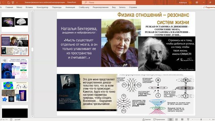Click the русский language indicator
This screenshot has width=215, height=121.
17,120
